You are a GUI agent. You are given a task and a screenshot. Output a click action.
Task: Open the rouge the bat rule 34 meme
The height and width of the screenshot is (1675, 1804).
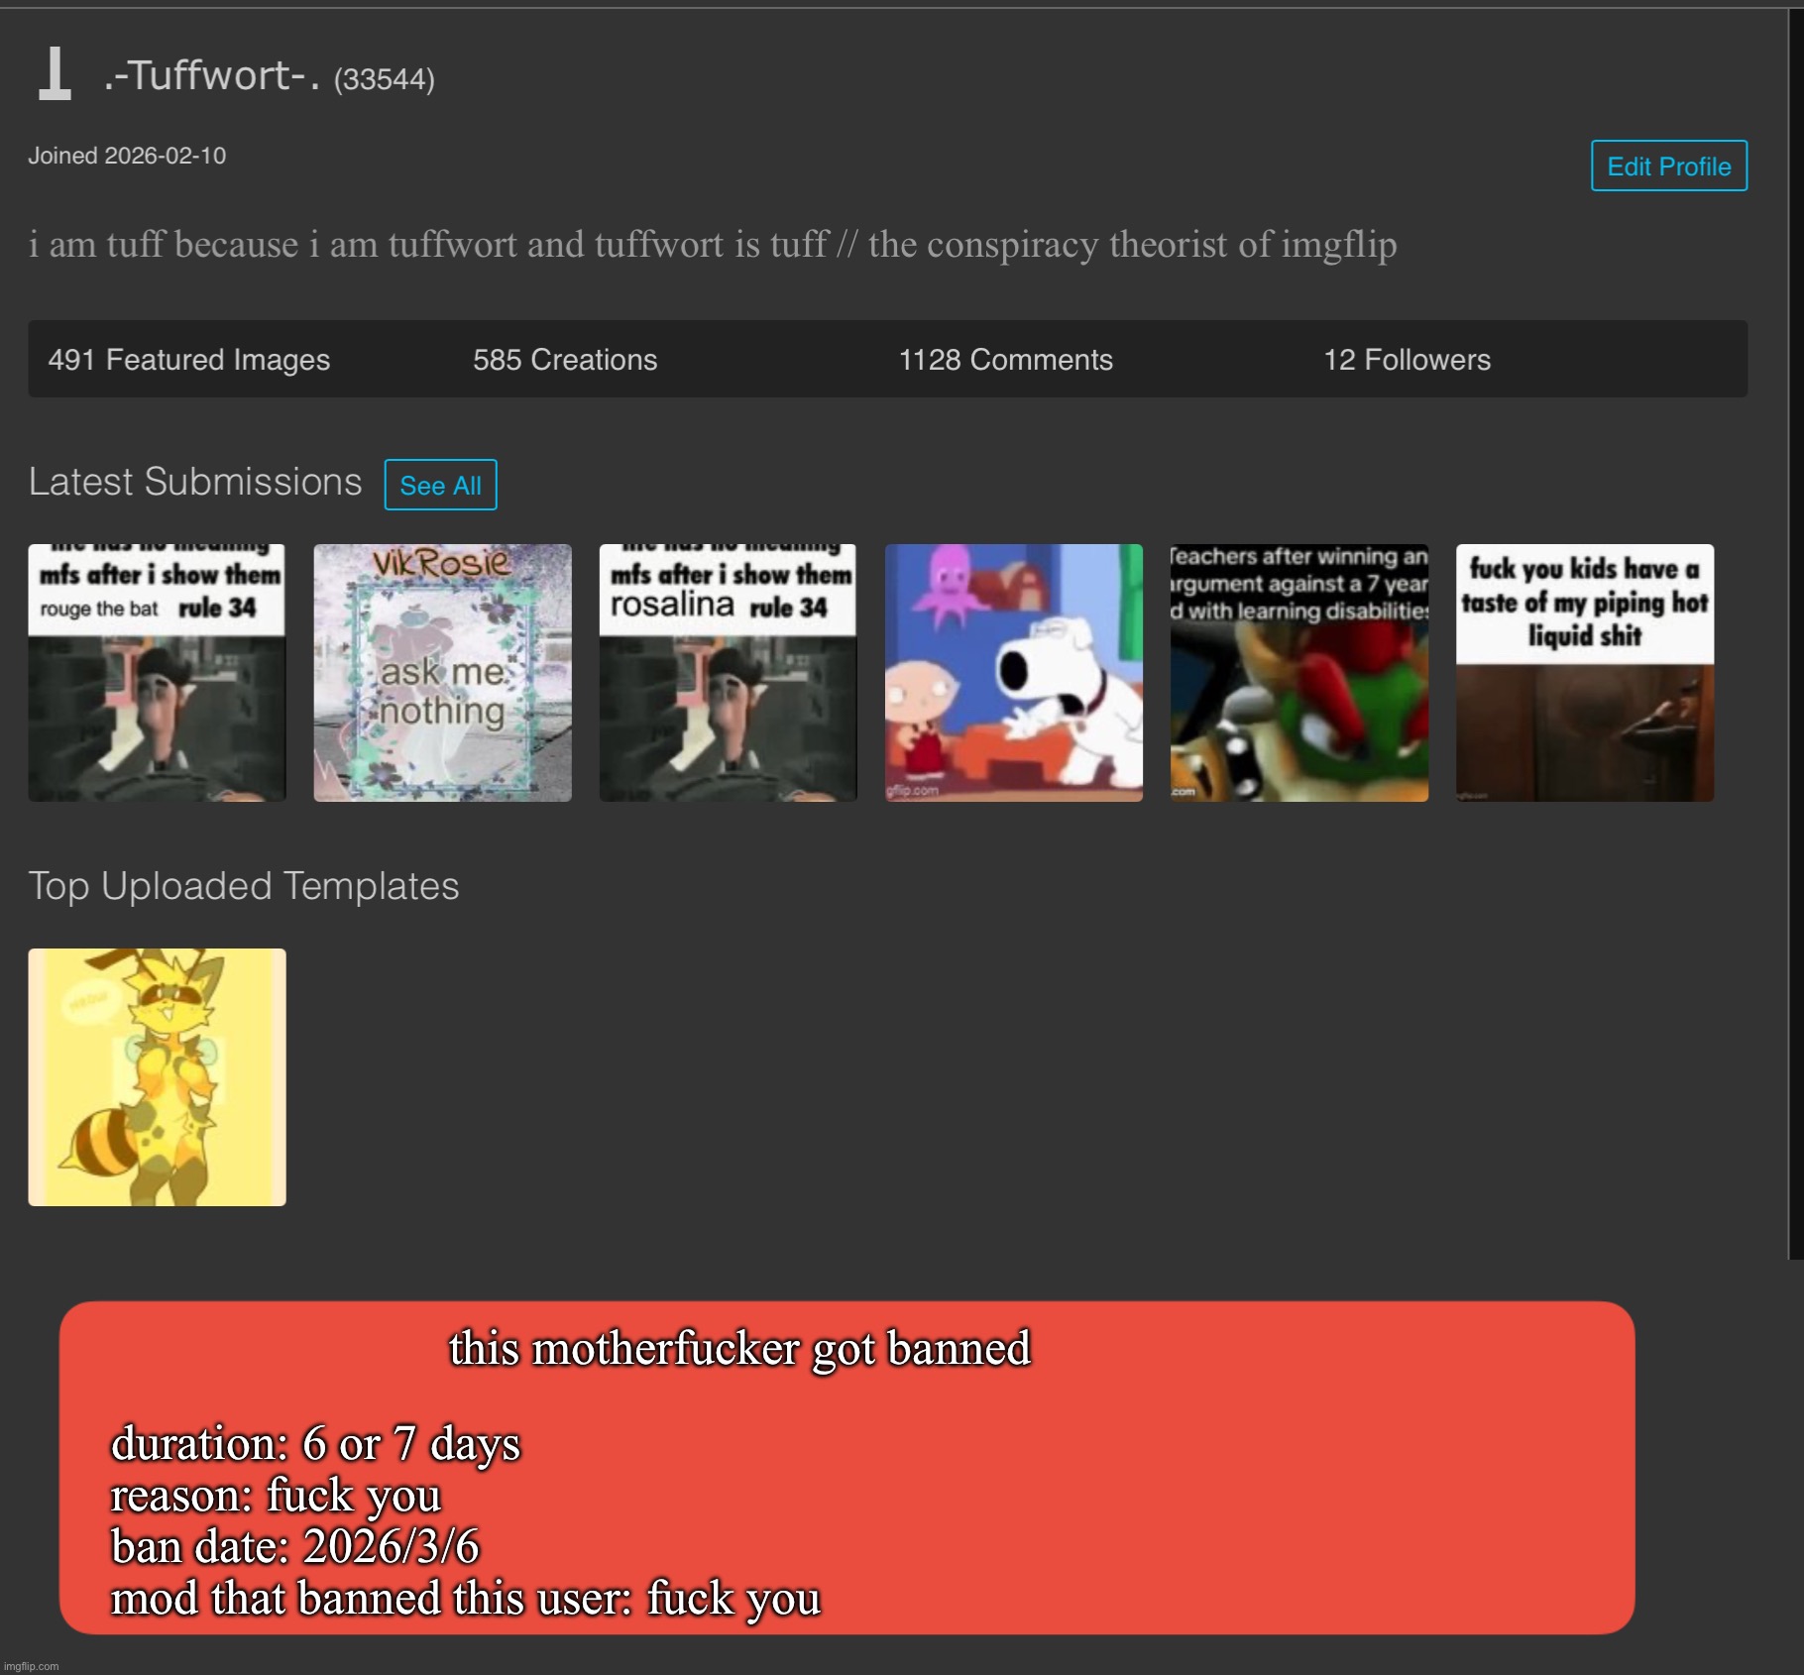[x=156, y=672]
